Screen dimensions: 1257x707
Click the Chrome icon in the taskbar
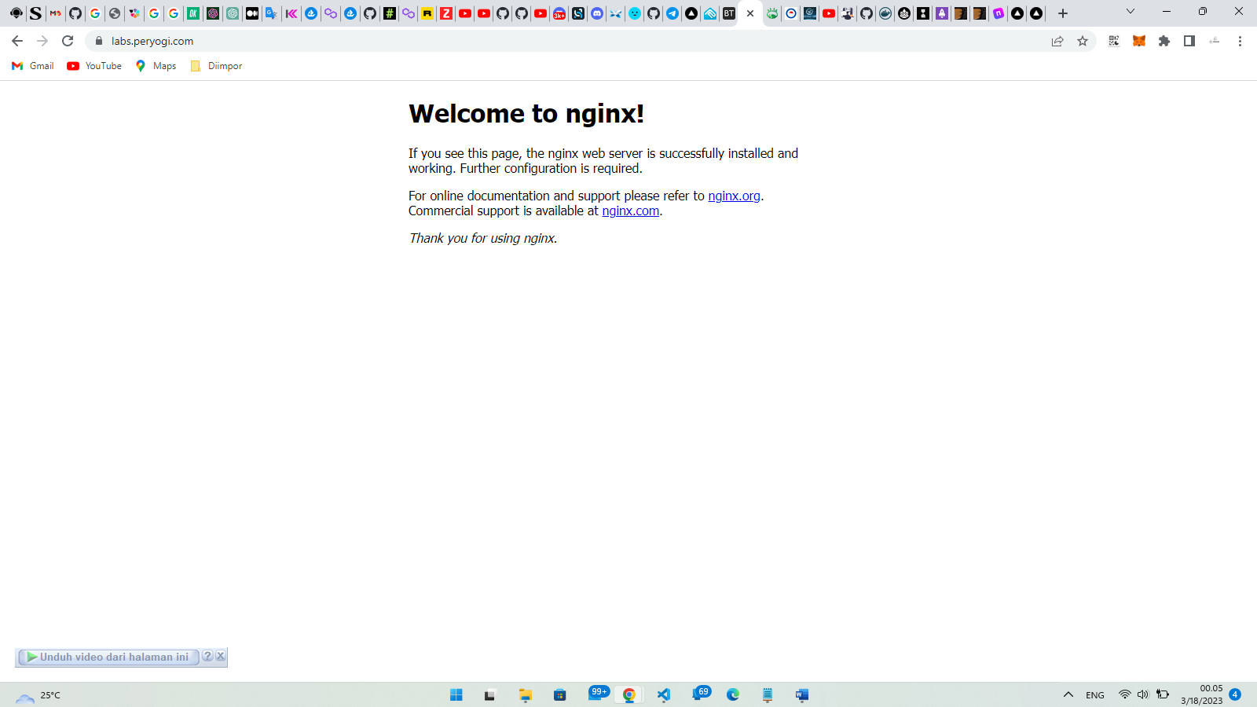(629, 694)
